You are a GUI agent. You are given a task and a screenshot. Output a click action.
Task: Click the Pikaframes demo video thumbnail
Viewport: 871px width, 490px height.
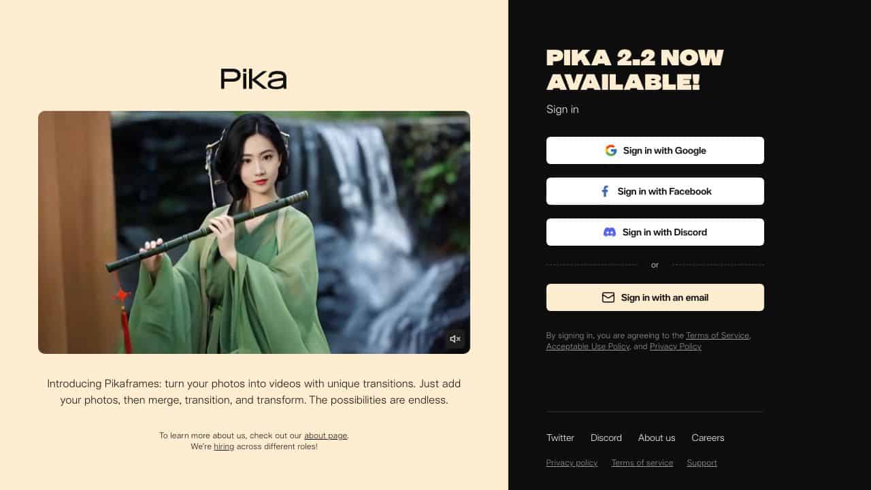tap(254, 232)
